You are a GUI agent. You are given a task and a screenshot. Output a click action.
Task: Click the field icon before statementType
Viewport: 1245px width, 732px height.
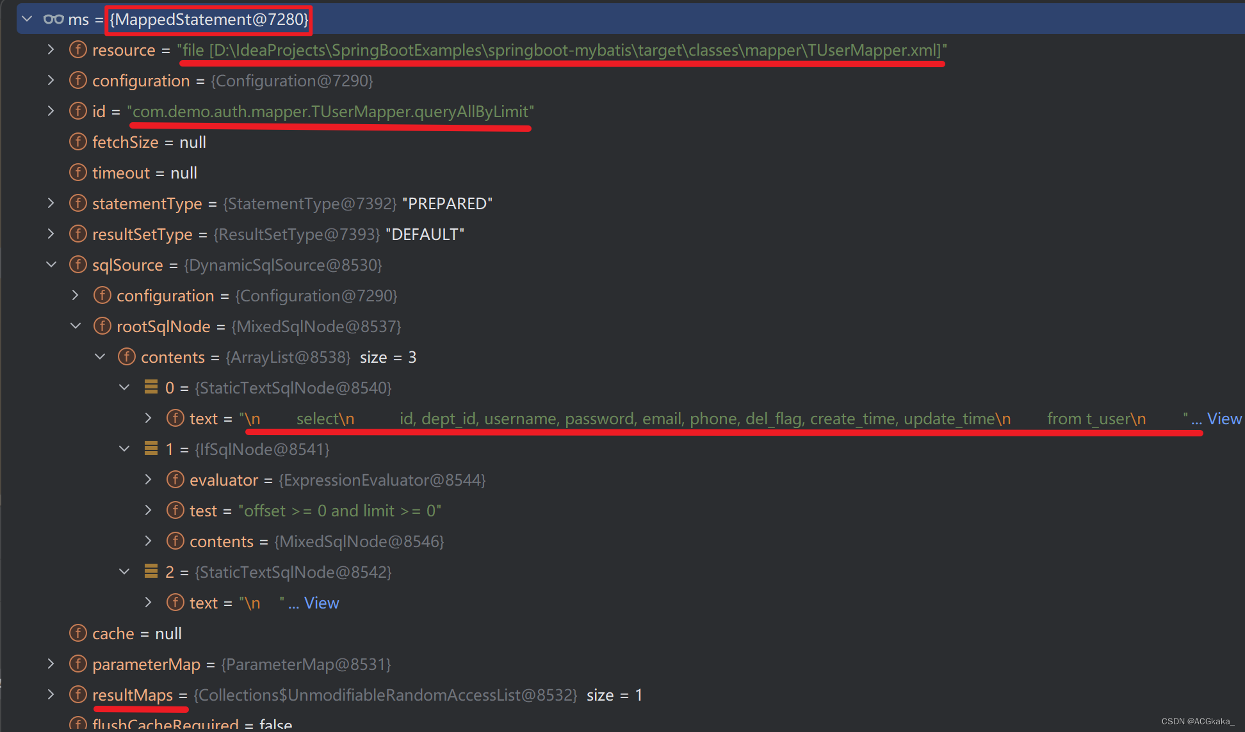[x=77, y=203]
